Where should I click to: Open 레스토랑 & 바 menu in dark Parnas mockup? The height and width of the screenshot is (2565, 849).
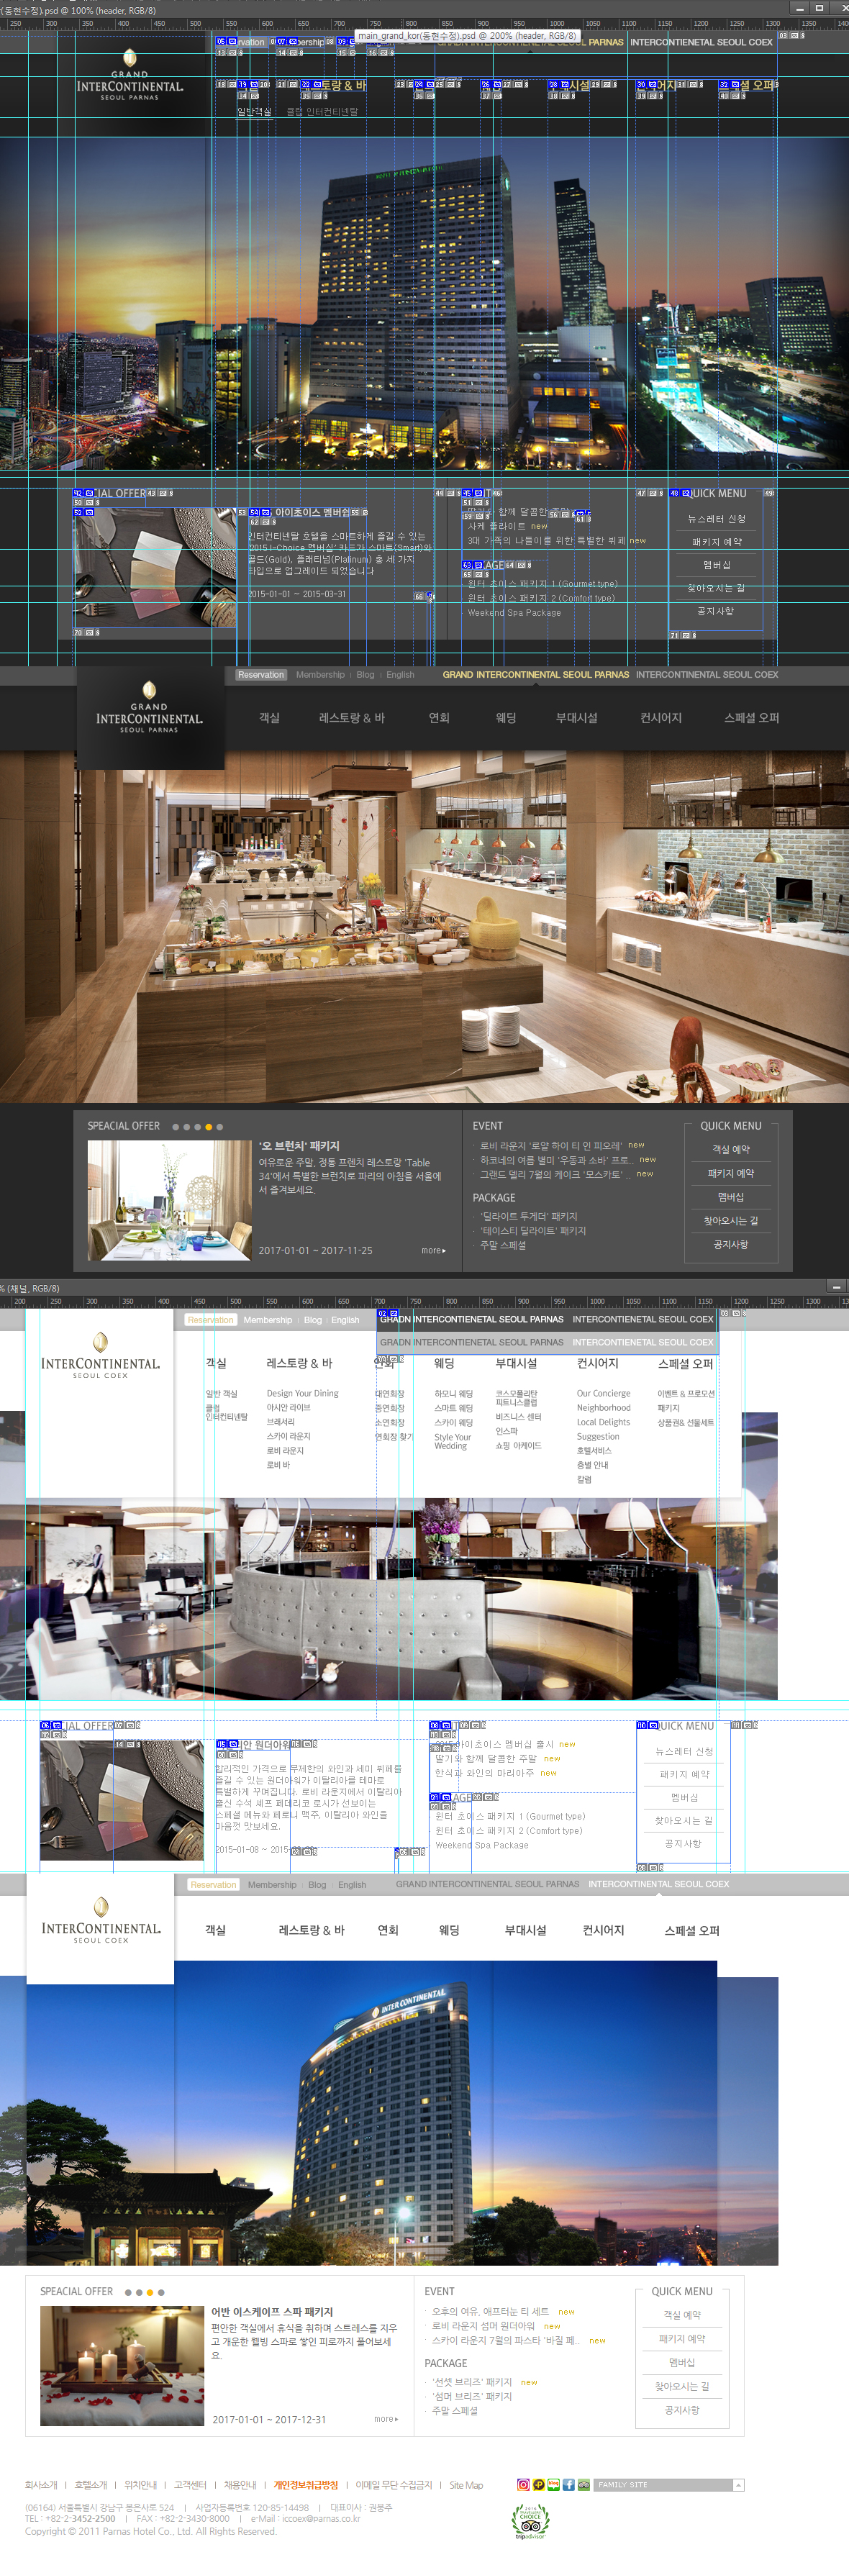[x=351, y=718]
